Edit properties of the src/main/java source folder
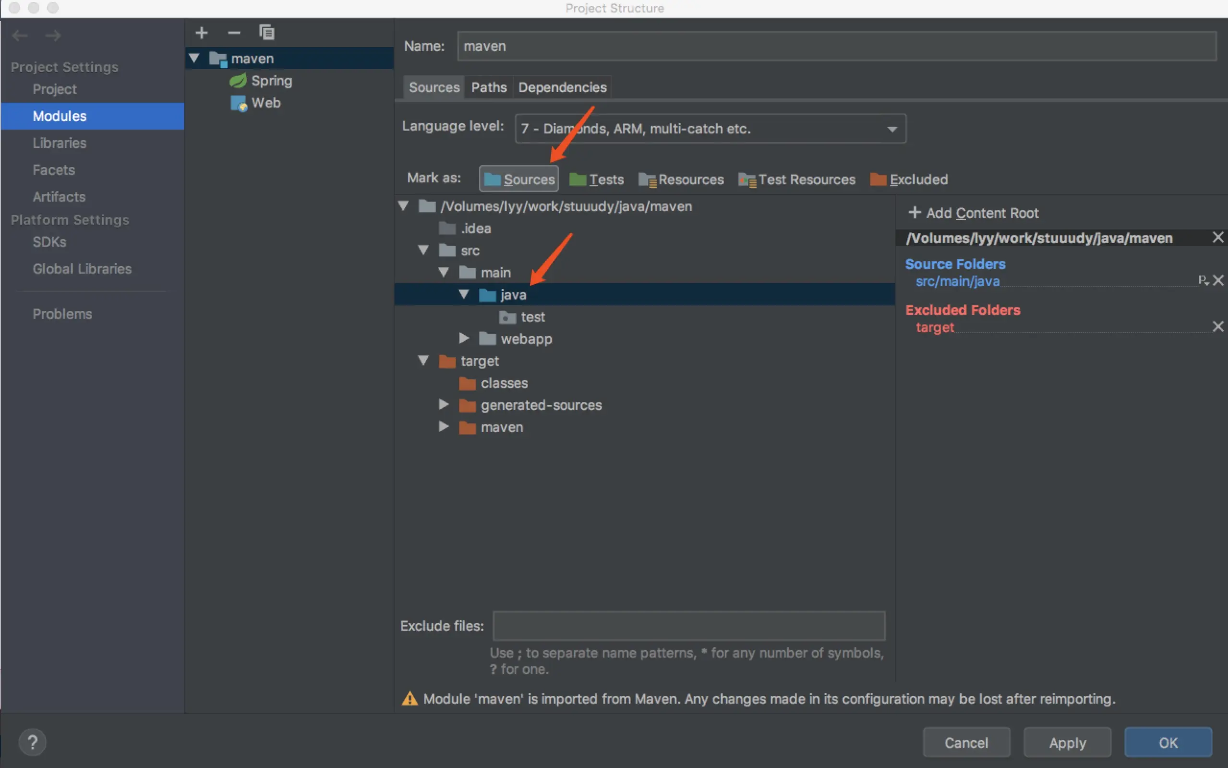Screen dimensions: 1228x768 click(x=1203, y=280)
